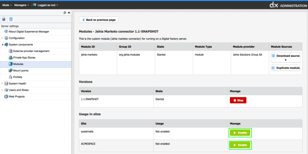Click the DX Administration logo
Viewport: 308px width, 154px height.
288,5
